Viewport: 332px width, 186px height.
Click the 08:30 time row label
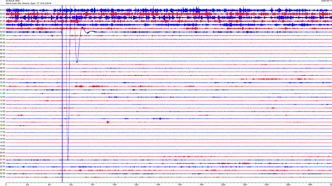pos(2,72)
